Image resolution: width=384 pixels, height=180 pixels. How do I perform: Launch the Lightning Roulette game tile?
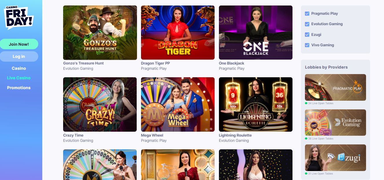coord(256,104)
